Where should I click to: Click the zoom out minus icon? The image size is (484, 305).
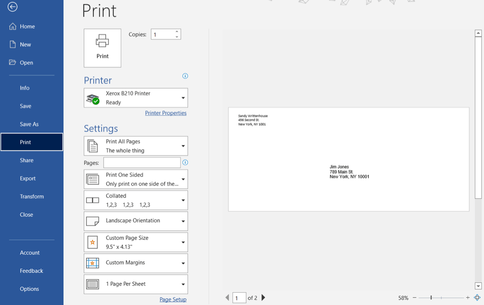coord(415,297)
